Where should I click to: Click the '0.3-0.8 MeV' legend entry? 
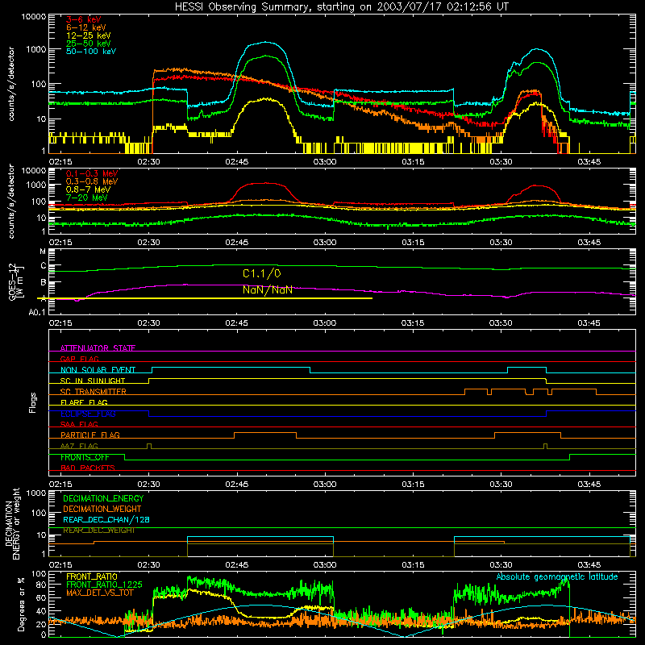tap(92, 181)
